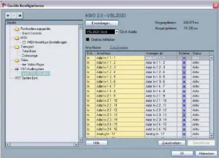Click the Einstellungen button
This screenshot has height=158, width=219.
point(102,23)
